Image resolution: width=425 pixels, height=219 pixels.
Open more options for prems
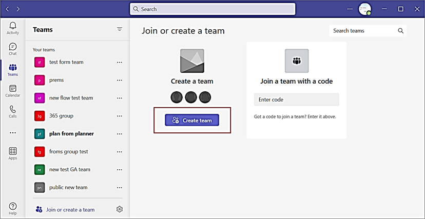[x=120, y=80]
